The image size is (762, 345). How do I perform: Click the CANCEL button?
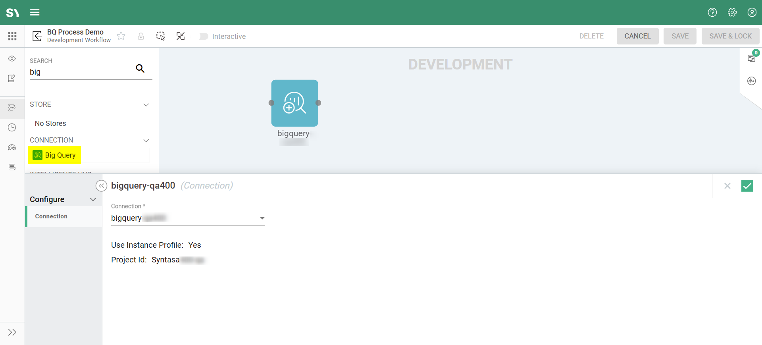point(637,36)
